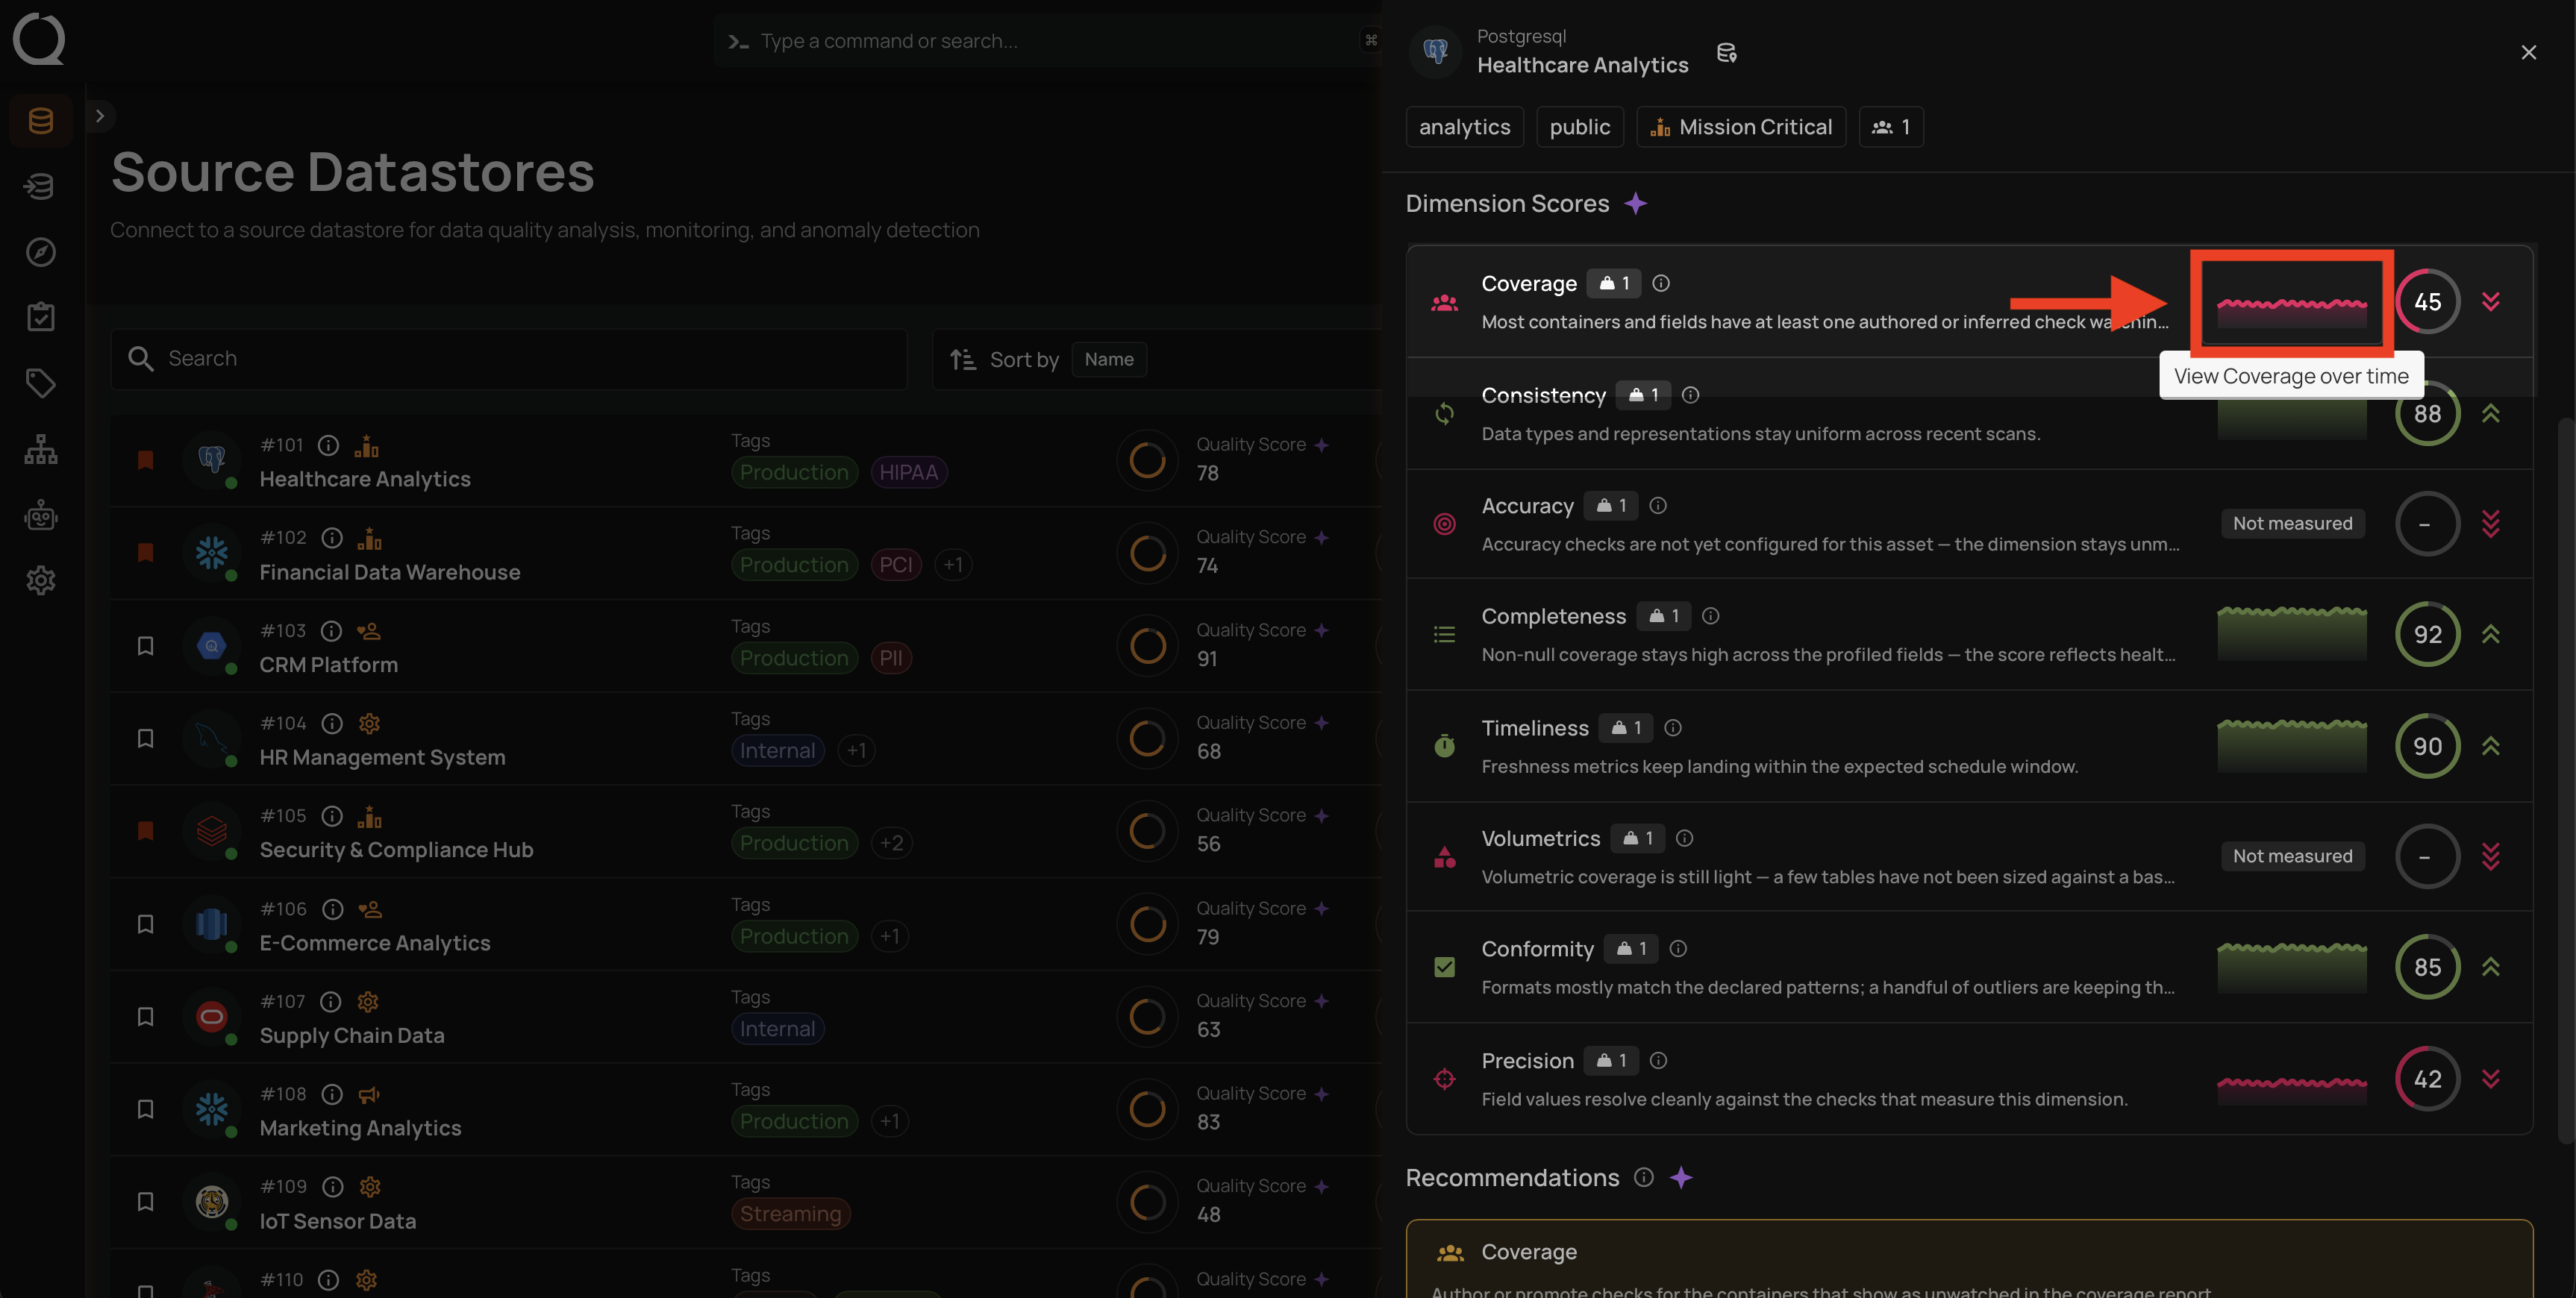Click info icon next to Precision
Viewport: 2576px width, 1298px height.
(1659, 1061)
